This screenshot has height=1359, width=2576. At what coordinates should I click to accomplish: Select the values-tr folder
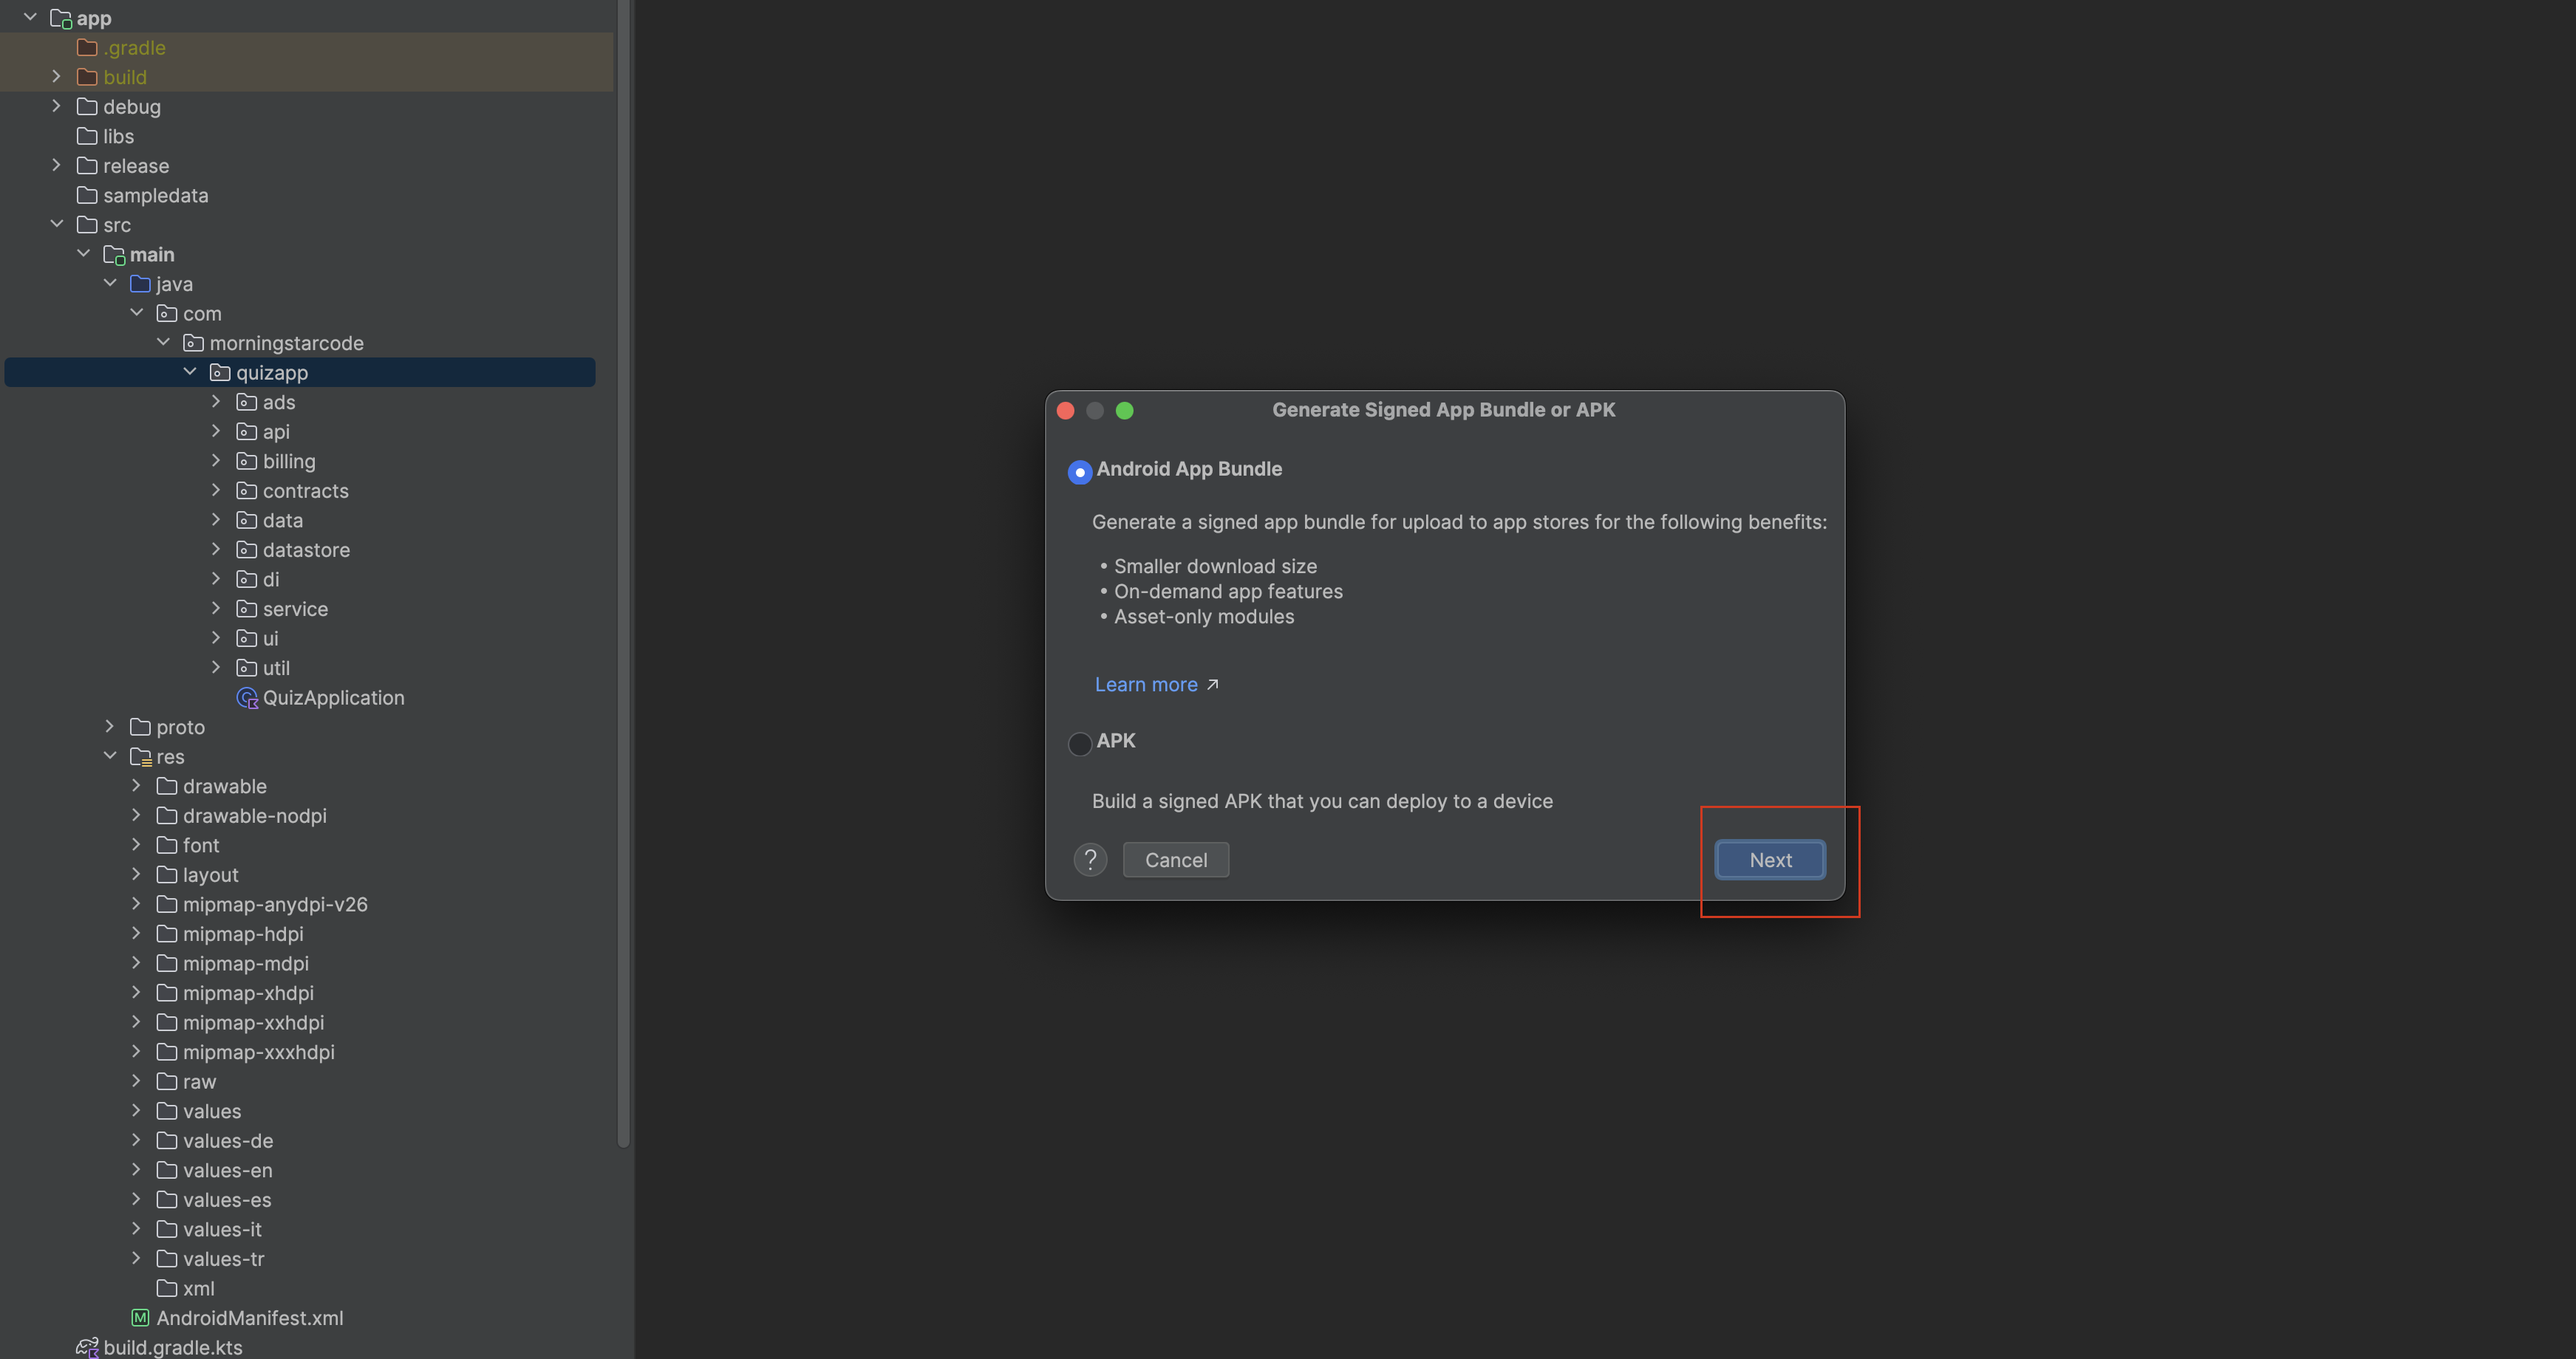(x=300, y=1258)
